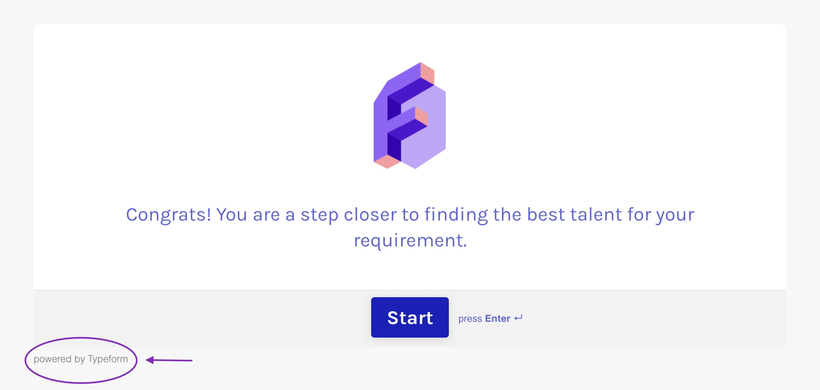Start the form with the Start button

coord(410,317)
